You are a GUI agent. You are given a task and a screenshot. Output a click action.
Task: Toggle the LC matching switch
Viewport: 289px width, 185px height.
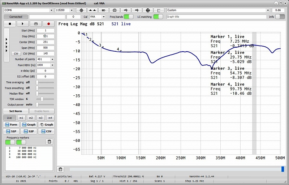(x=158, y=17)
